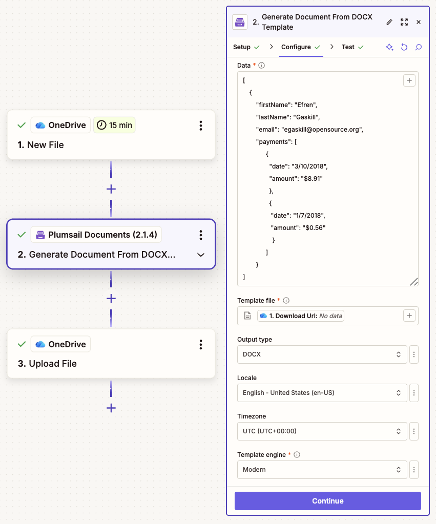
Task: Click info icon beside Template file label
Action: coord(286,301)
